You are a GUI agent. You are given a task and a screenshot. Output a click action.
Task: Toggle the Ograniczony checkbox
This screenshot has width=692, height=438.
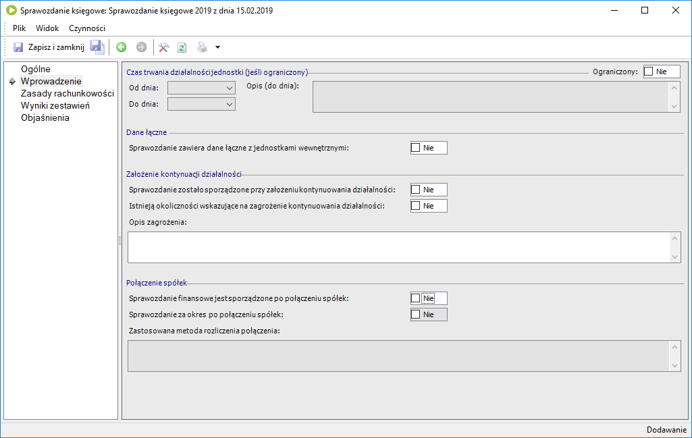(649, 72)
